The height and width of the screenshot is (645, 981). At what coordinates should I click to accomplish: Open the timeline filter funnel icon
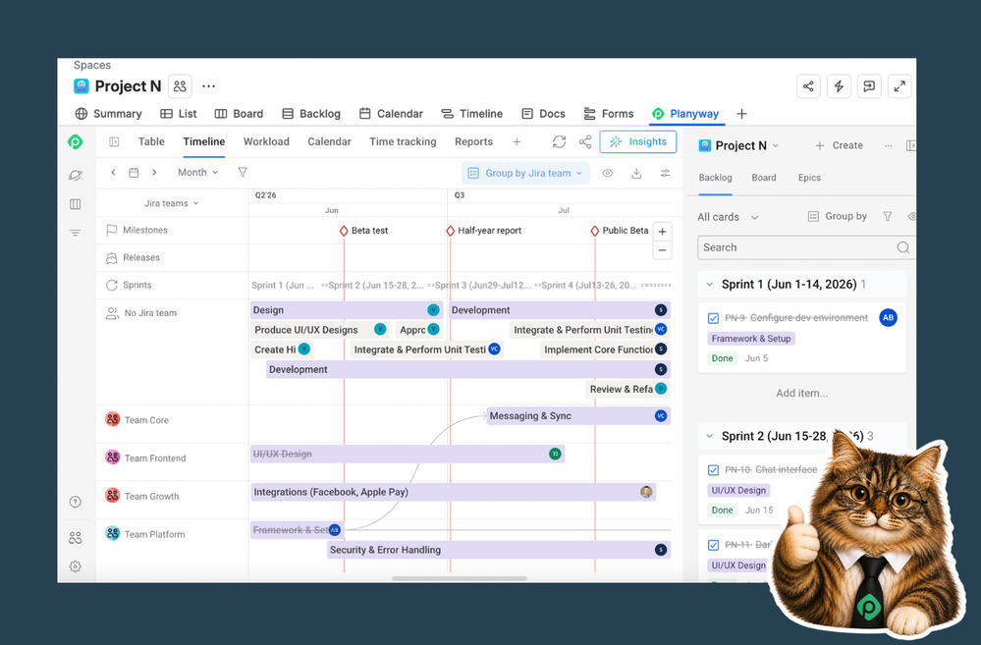(243, 172)
